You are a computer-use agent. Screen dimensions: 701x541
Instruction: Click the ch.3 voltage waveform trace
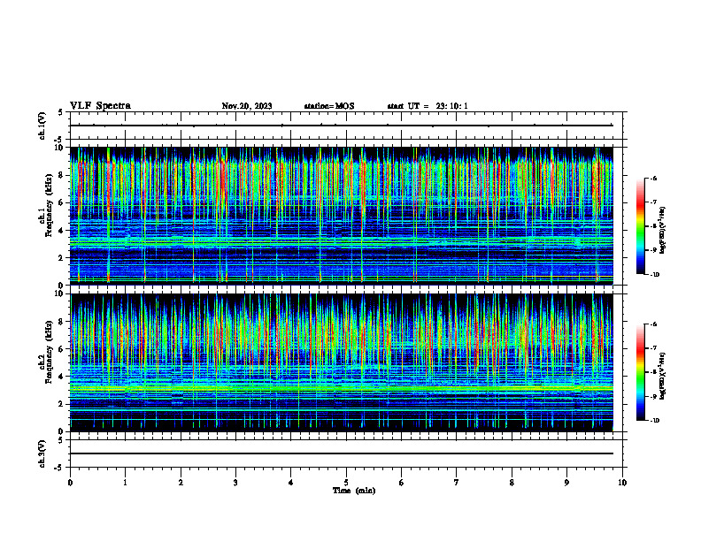coord(342,453)
